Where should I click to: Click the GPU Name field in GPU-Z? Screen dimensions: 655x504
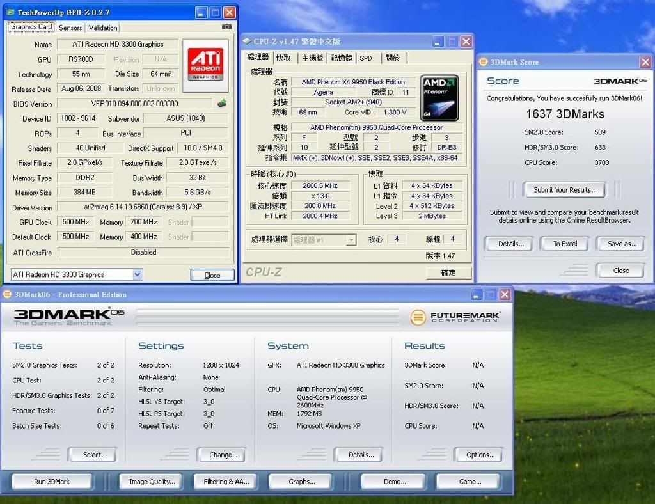[118, 44]
